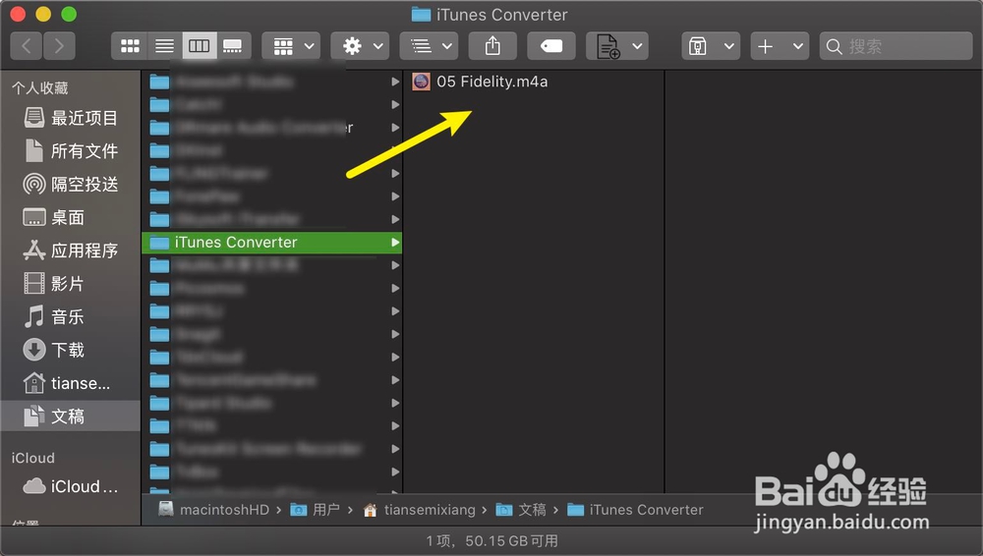
Task: Open 所有文件 in the sidebar
Action: point(70,151)
